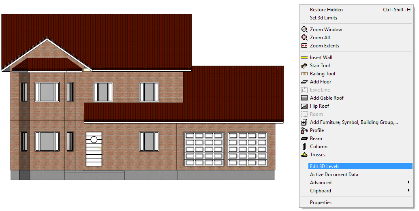Click the Zoom All icon

pos(304,37)
